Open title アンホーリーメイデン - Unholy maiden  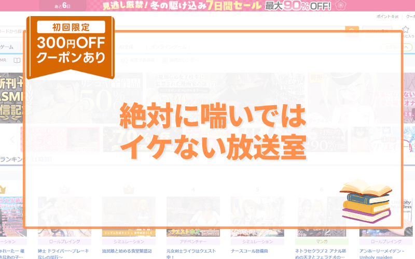(x=382, y=254)
